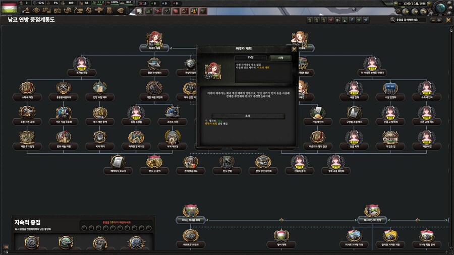Open the research flask button in top bar
The height and width of the screenshot is (255, 454).
[x=47, y=11]
